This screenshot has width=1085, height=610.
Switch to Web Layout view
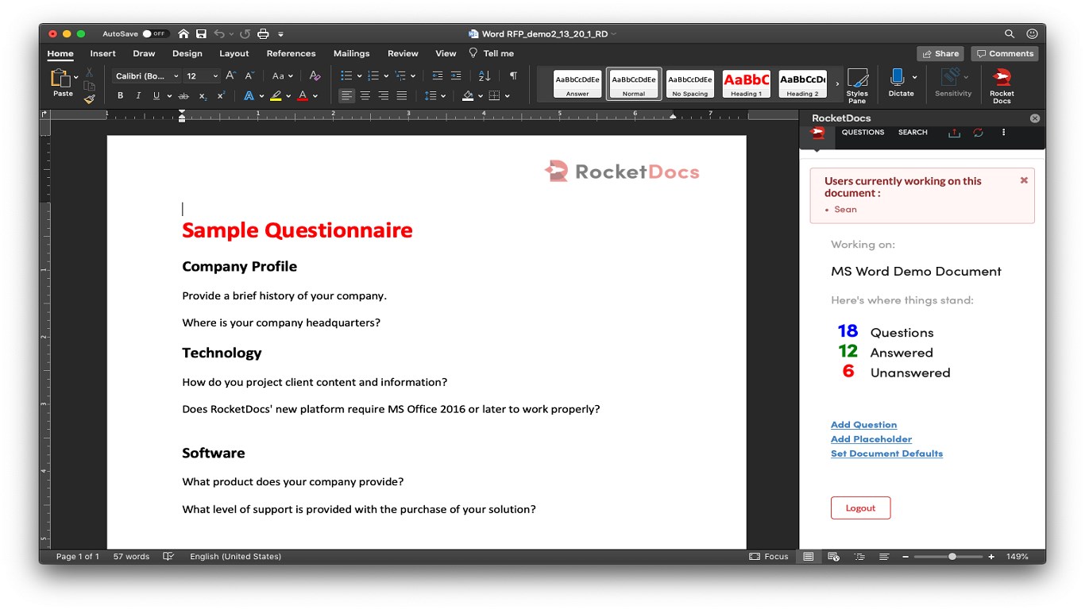[833, 557]
